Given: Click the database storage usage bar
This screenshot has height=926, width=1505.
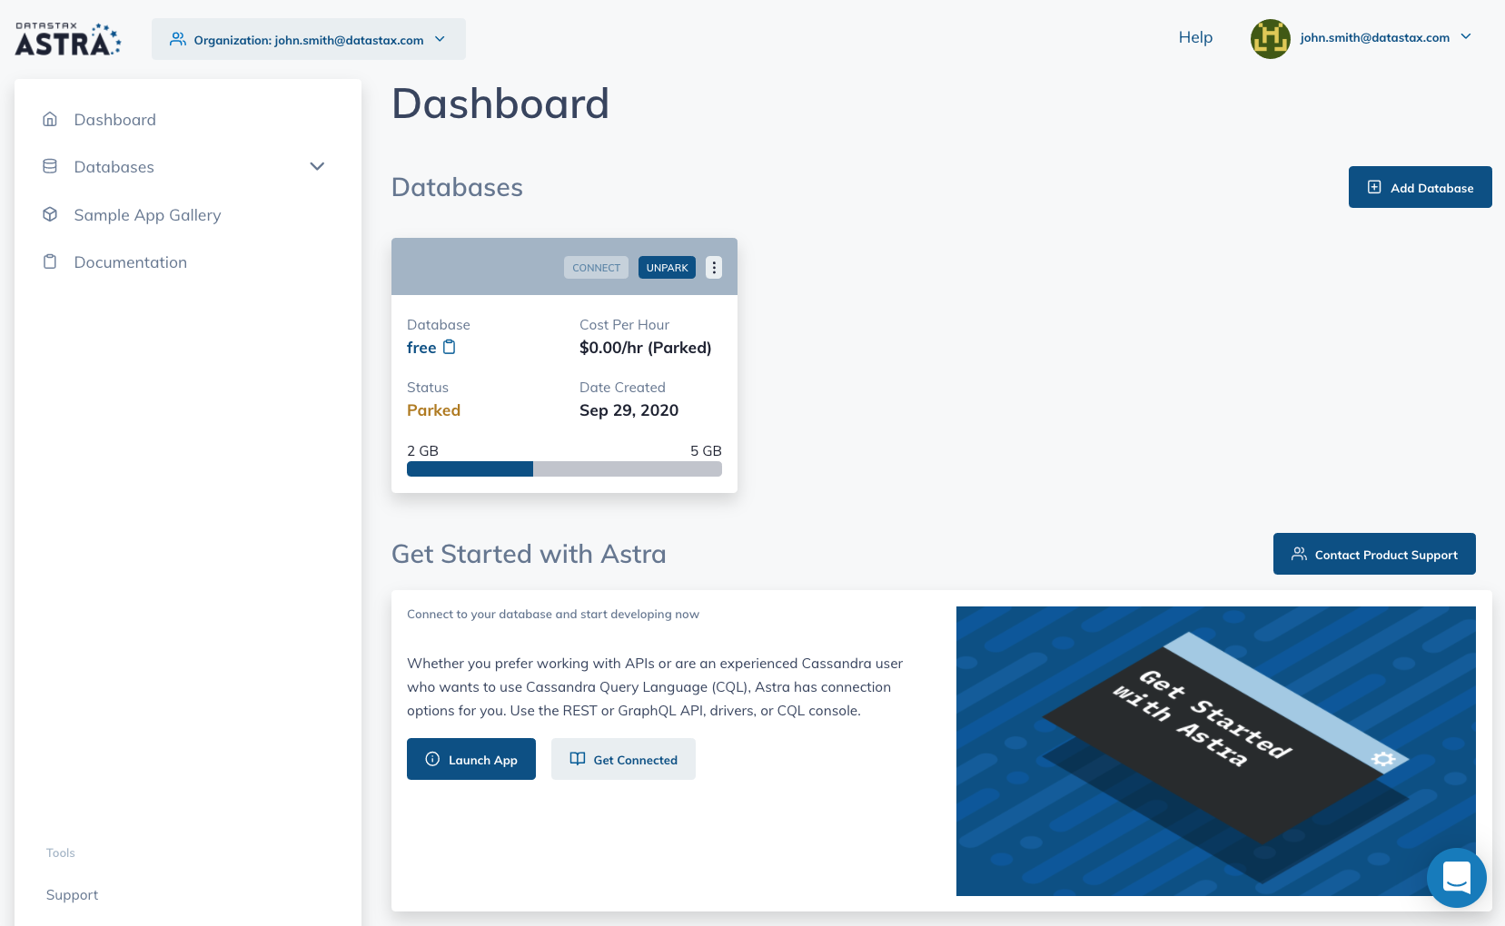Looking at the screenshot, I should pos(564,469).
